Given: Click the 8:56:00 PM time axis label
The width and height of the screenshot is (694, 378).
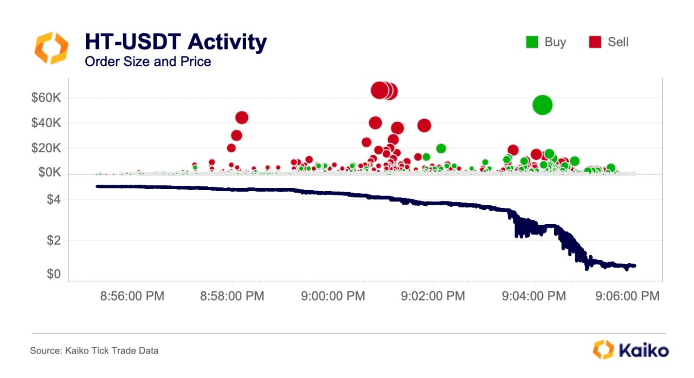Looking at the screenshot, I should click(x=133, y=296).
